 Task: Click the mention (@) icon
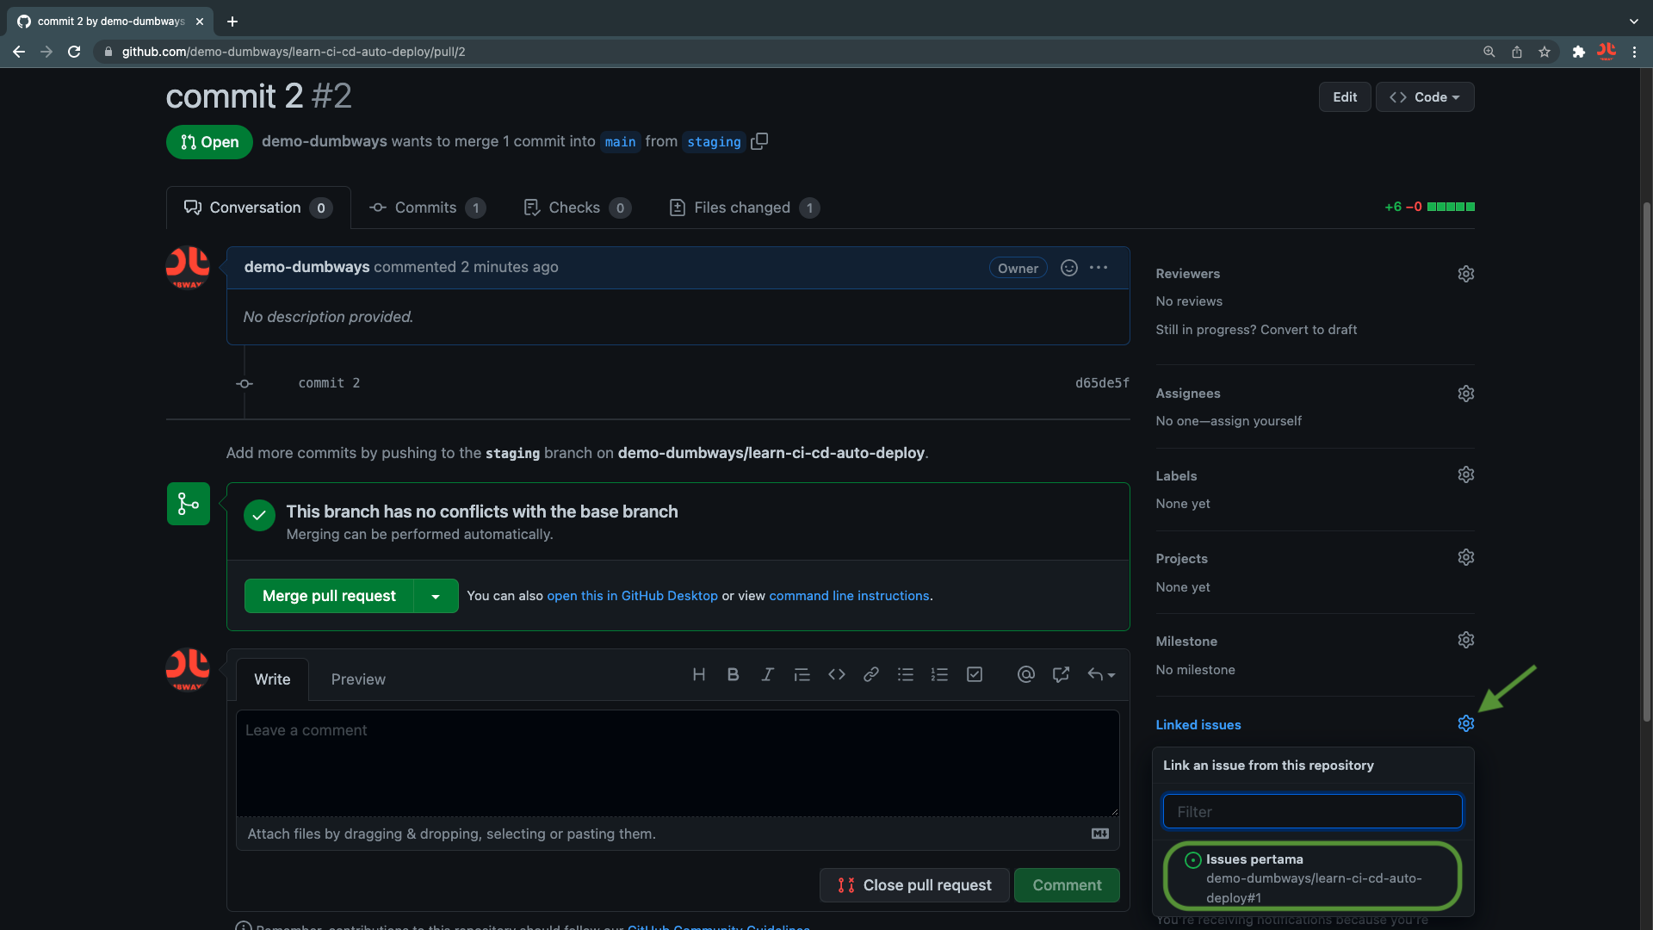(x=1025, y=674)
